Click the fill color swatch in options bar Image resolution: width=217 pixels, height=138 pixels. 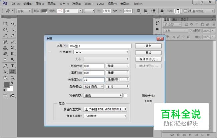pyautogui.click(x=44, y=11)
